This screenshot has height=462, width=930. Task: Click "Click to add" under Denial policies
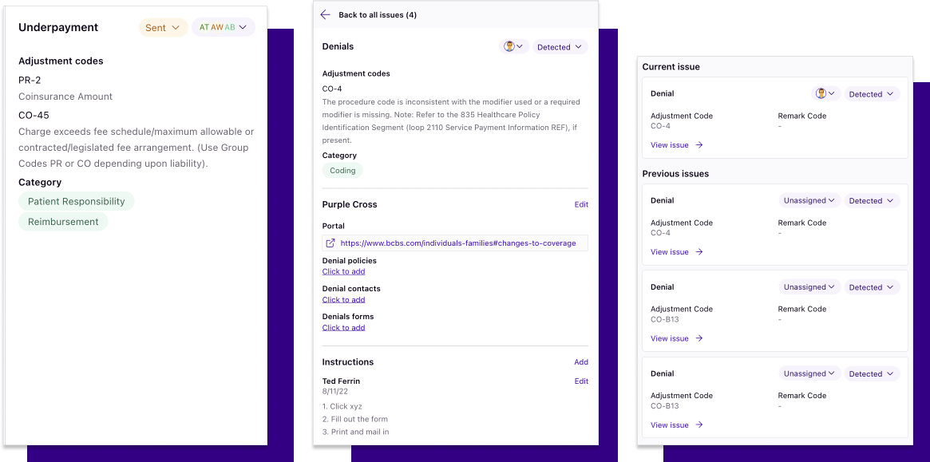343,271
